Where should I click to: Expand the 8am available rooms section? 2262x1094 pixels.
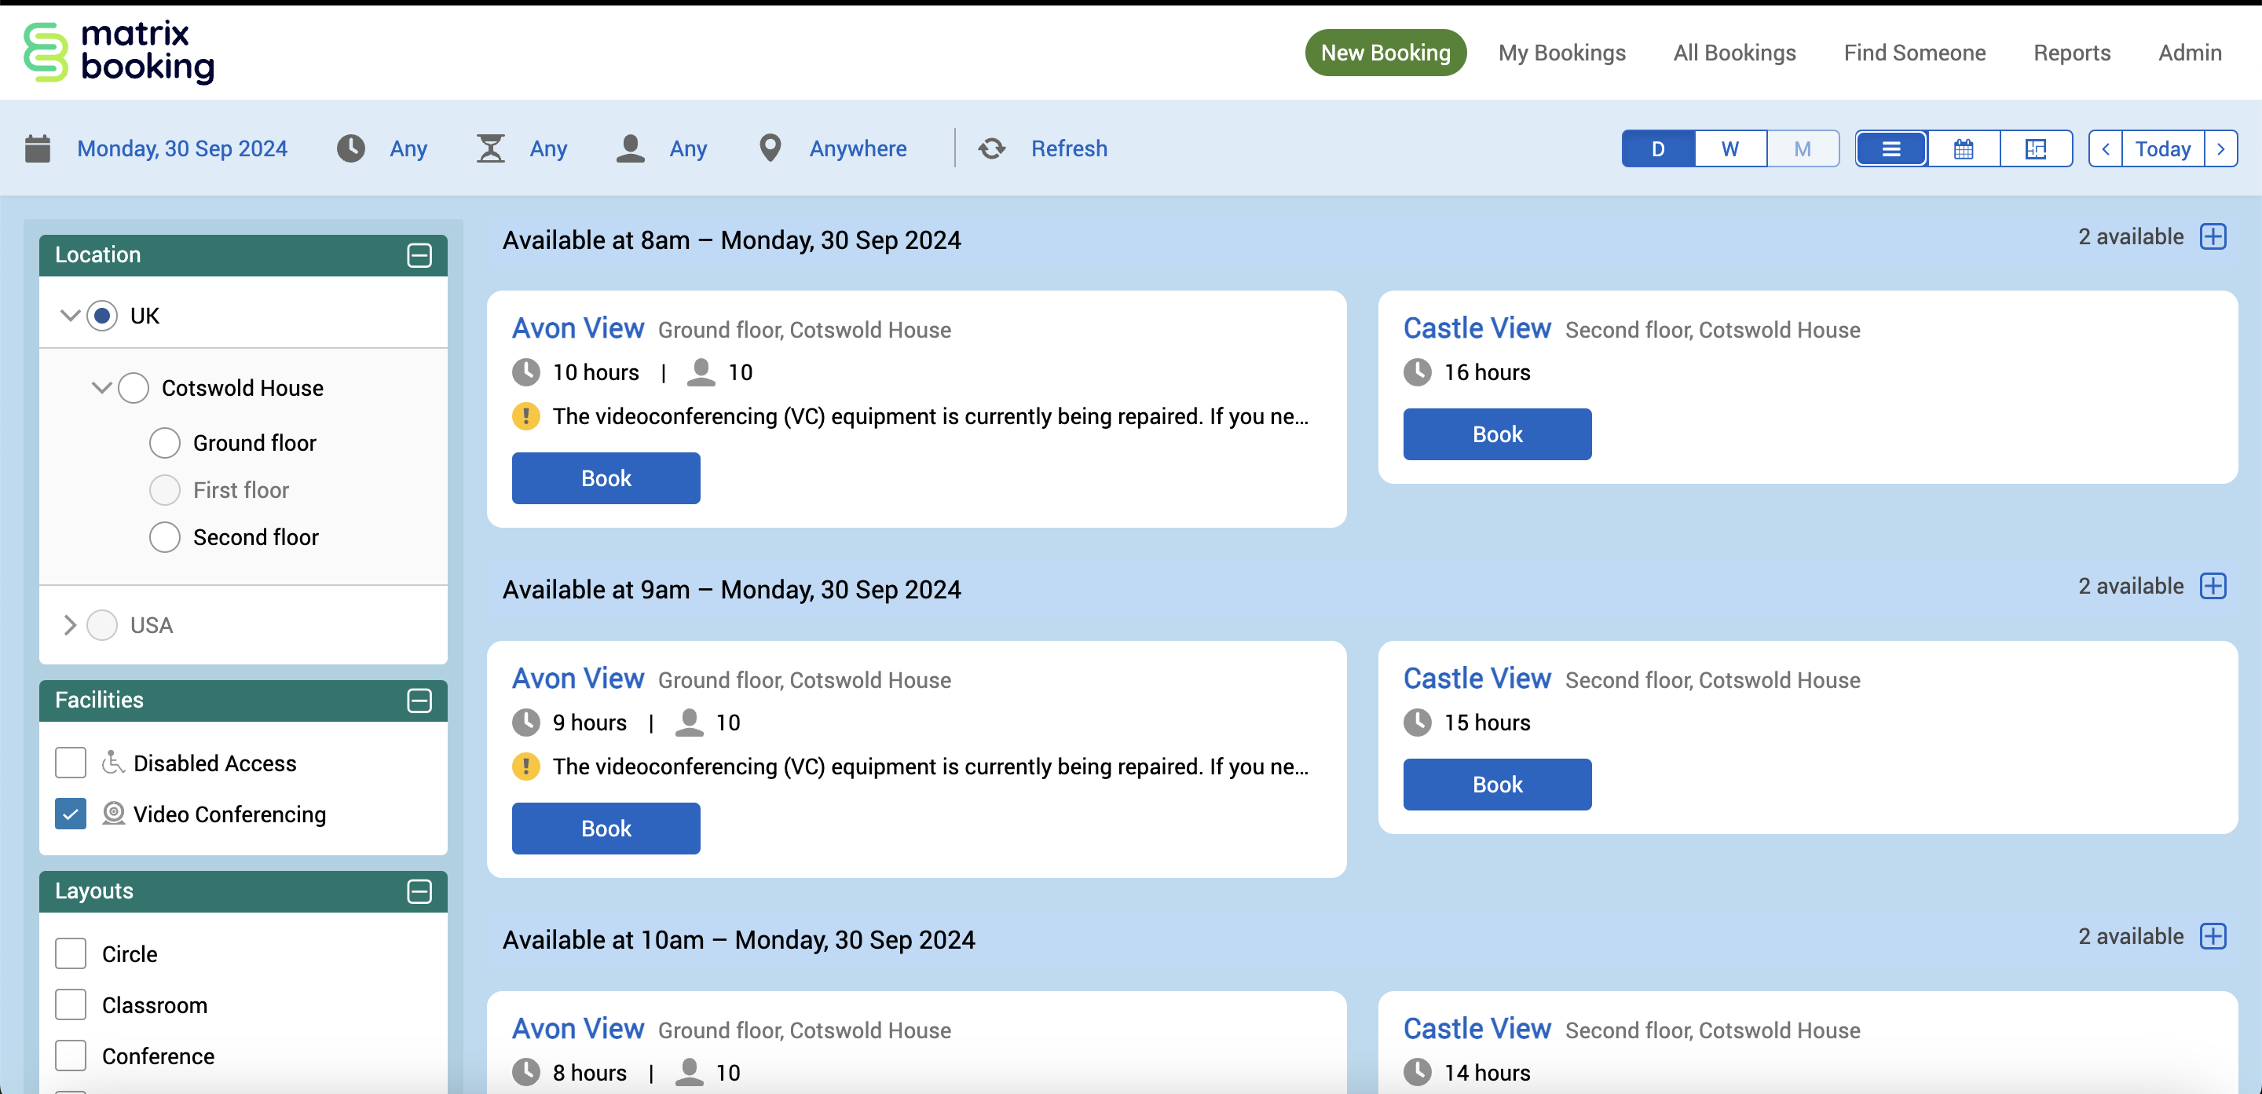(x=2213, y=237)
